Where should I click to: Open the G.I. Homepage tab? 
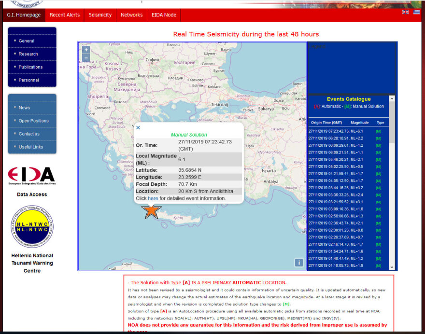(x=24, y=15)
